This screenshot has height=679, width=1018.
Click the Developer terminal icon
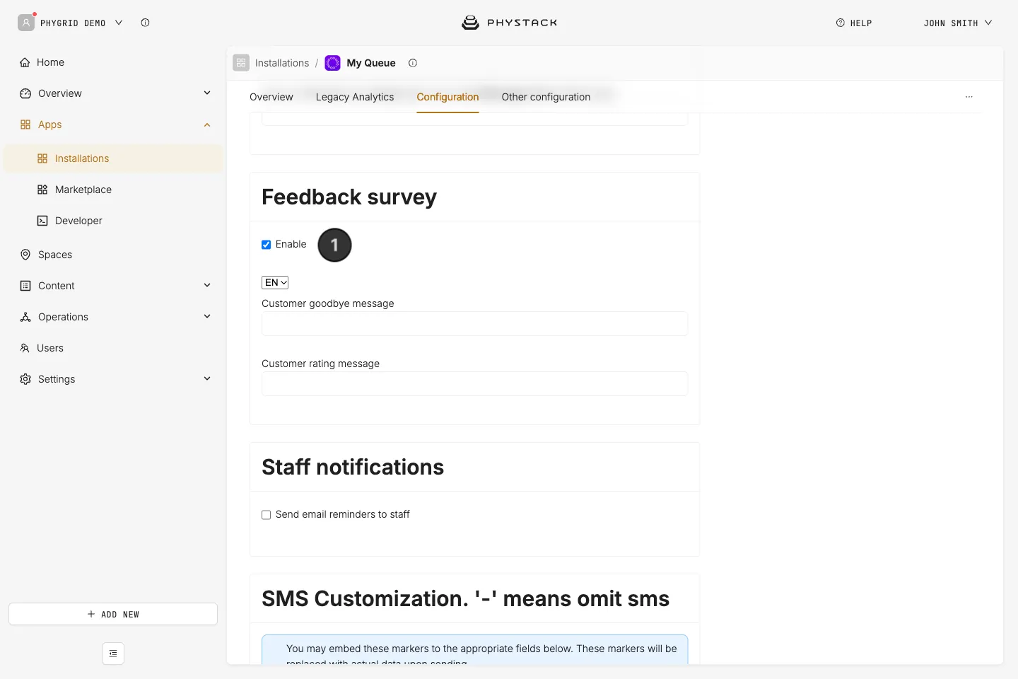coord(42,221)
